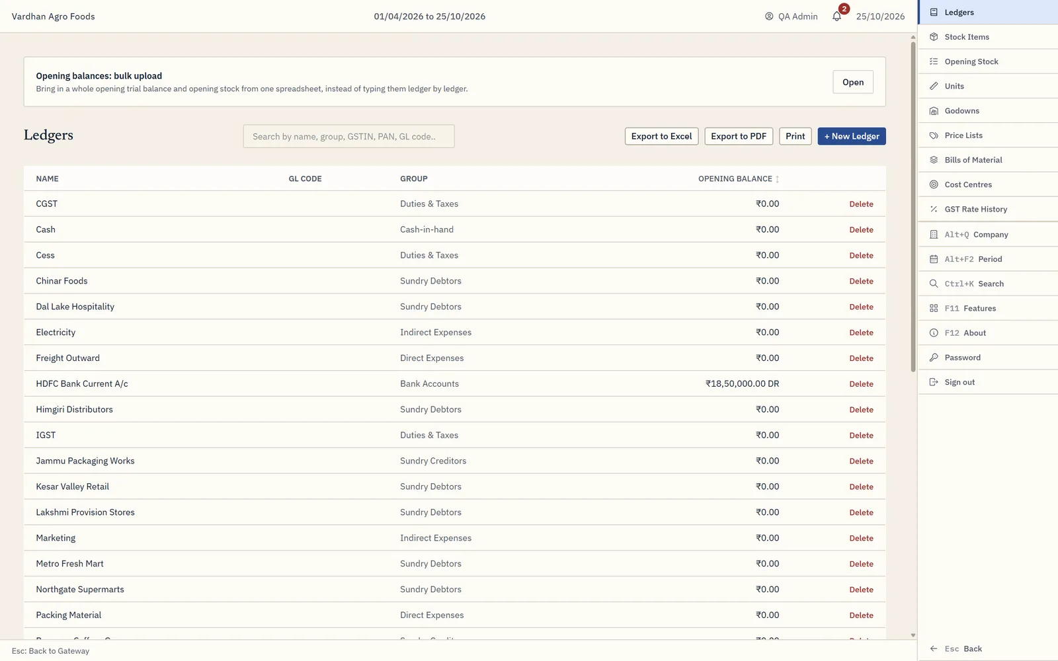Open the Cash ledger row
Viewport: 1058px width, 661px height.
(455, 229)
